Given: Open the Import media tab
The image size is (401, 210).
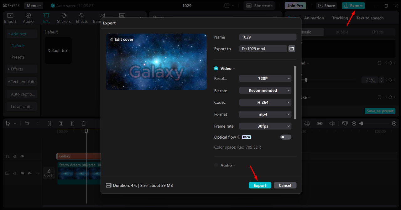Looking at the screenshot, I should point(10,18).
